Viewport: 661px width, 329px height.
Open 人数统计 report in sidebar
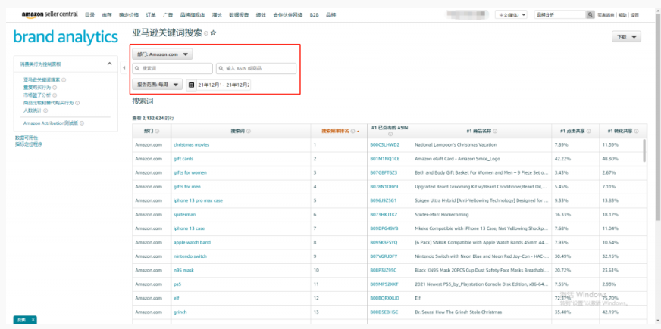[33, 110]
